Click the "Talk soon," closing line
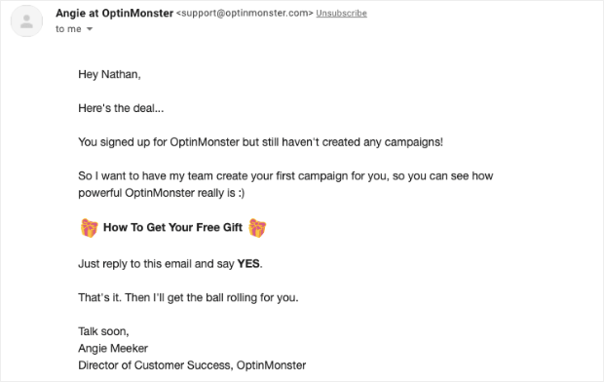The width and height of the screenshot is (604, 382). pyautogui.click(x=103, y=331)
